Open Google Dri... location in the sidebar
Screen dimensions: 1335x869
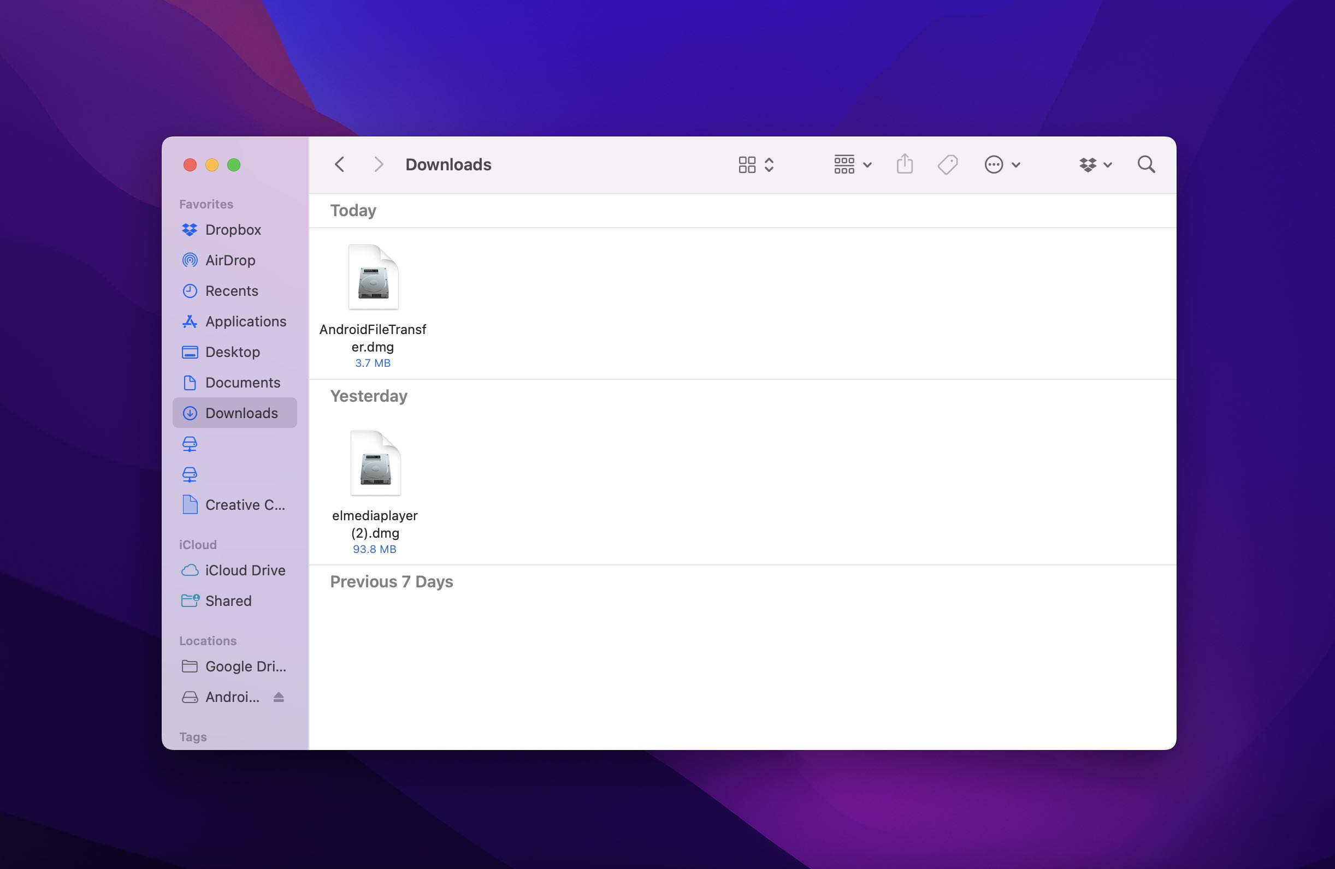[x=234, y=666]
